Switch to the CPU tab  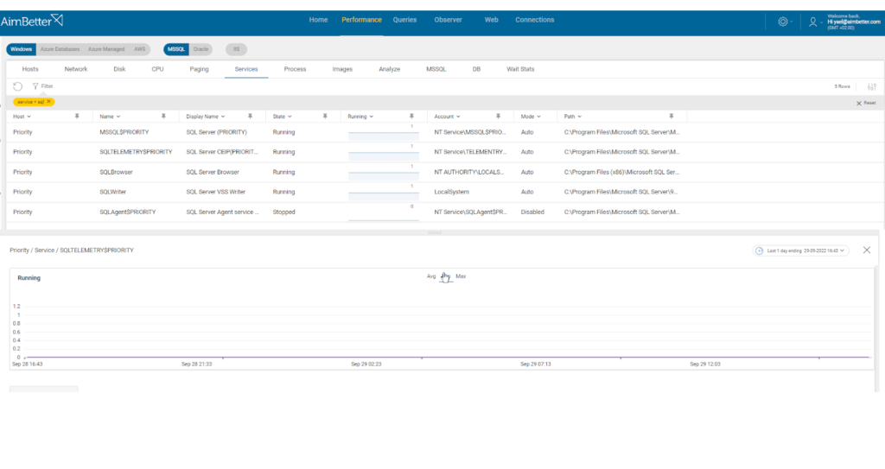(x=157, y=69)
